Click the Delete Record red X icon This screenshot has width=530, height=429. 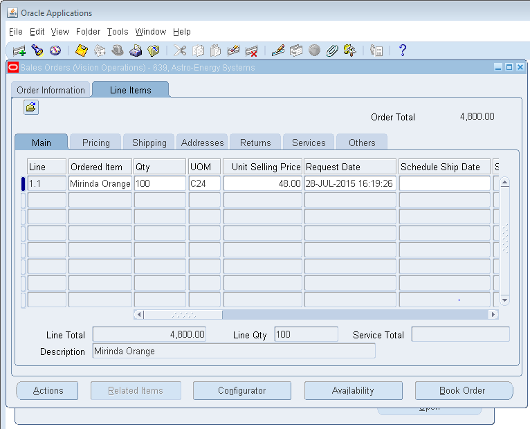click(x=251, y=51)
